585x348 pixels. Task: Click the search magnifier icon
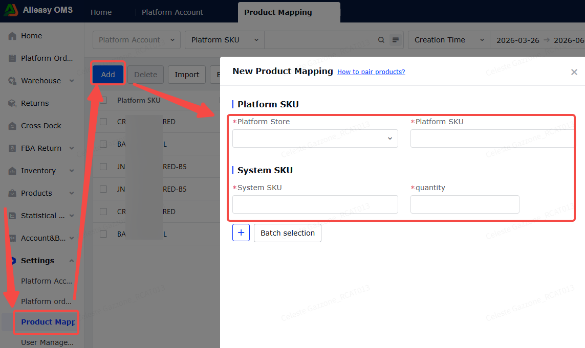tap(381, 40)
